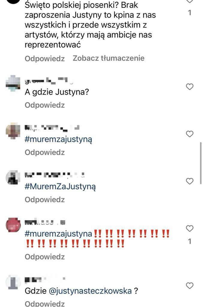
Task: Reply to the 'Gdzie @justynasteczkowska' comment
Action: tap(45, 303)
